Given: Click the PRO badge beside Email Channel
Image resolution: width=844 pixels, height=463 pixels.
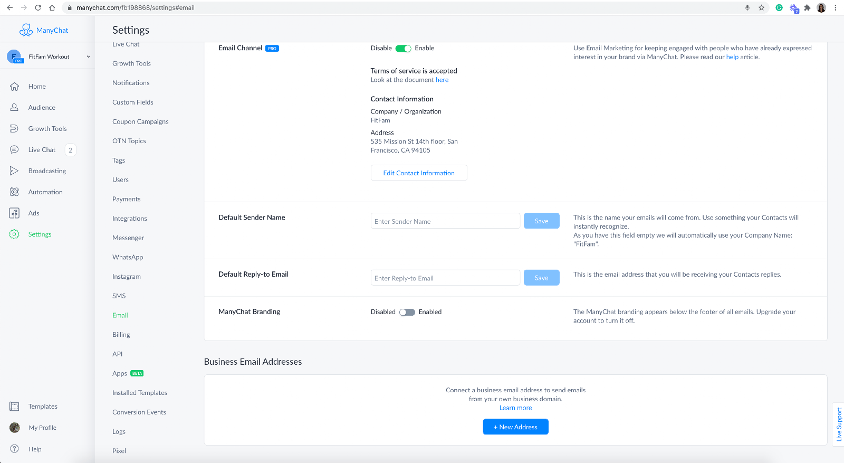Looking at the screenshot, I should point(272,49).
